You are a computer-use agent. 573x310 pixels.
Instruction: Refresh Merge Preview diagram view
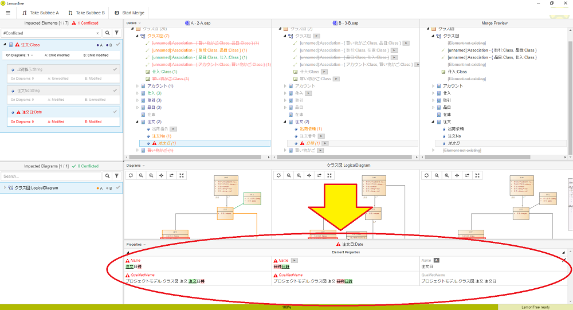click(426, 175)
